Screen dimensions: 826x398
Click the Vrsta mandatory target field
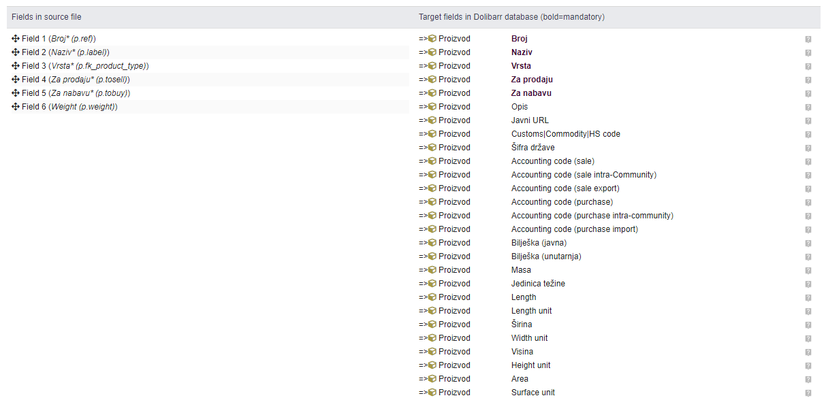pyautogui.click(x=522, y=66)
